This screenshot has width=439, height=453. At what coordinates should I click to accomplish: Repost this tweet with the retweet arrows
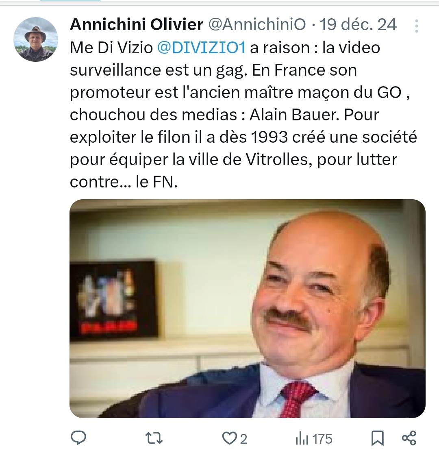(x=154, y=438)
